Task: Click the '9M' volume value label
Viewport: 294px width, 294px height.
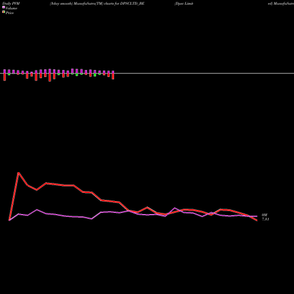Action: click(x=265, y=215)
